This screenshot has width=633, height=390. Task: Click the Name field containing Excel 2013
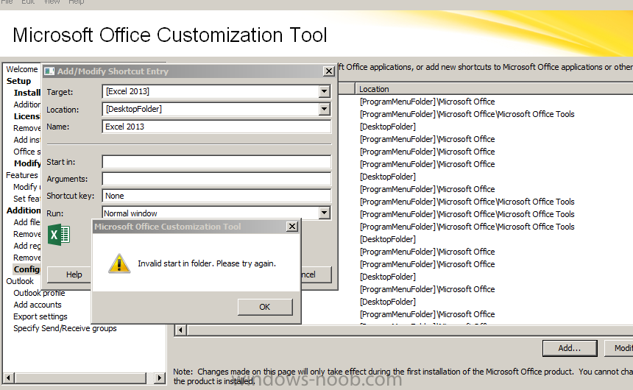click(x=216, y=127)
